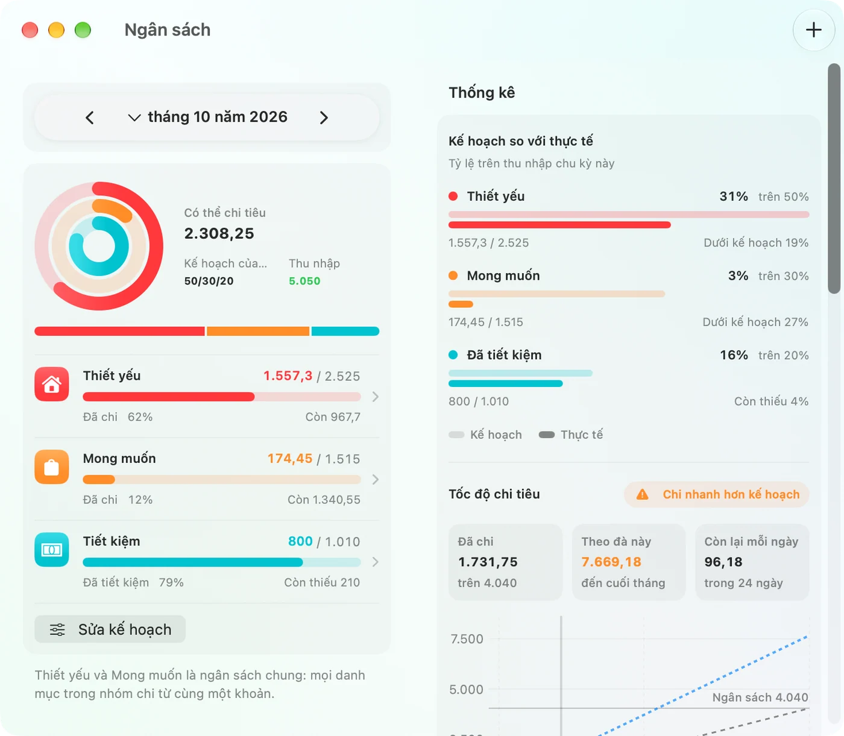
Task: Click the Sửa kế hoạch button
Action: tap(110, 629)
